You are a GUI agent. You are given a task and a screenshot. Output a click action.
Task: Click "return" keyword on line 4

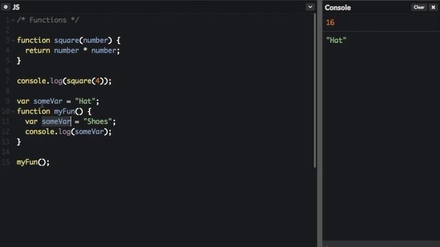click(38, 50)
